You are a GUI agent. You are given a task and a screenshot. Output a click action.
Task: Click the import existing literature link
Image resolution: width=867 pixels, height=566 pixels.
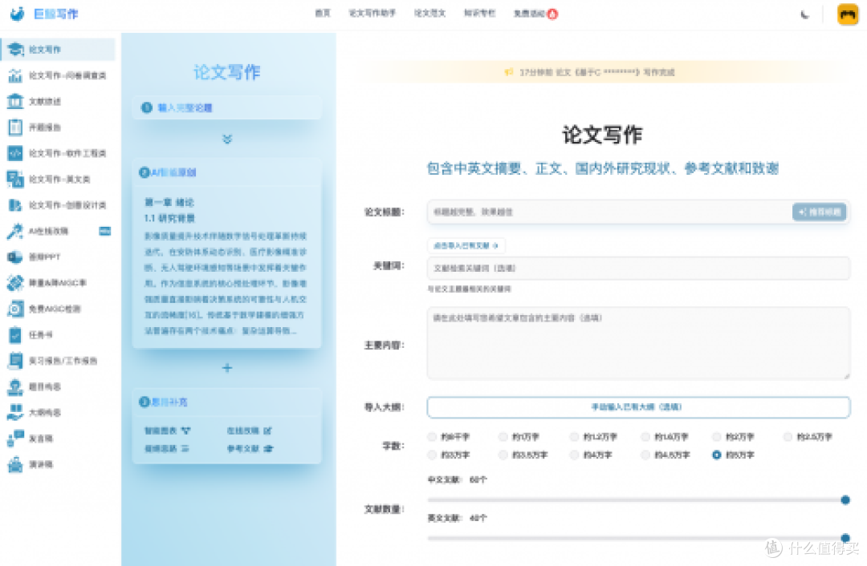pos(466,245)
